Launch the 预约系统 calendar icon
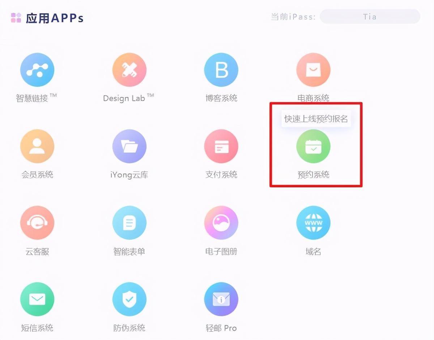The width and height of the screenshot is (434, 340). tap(313, 146)
